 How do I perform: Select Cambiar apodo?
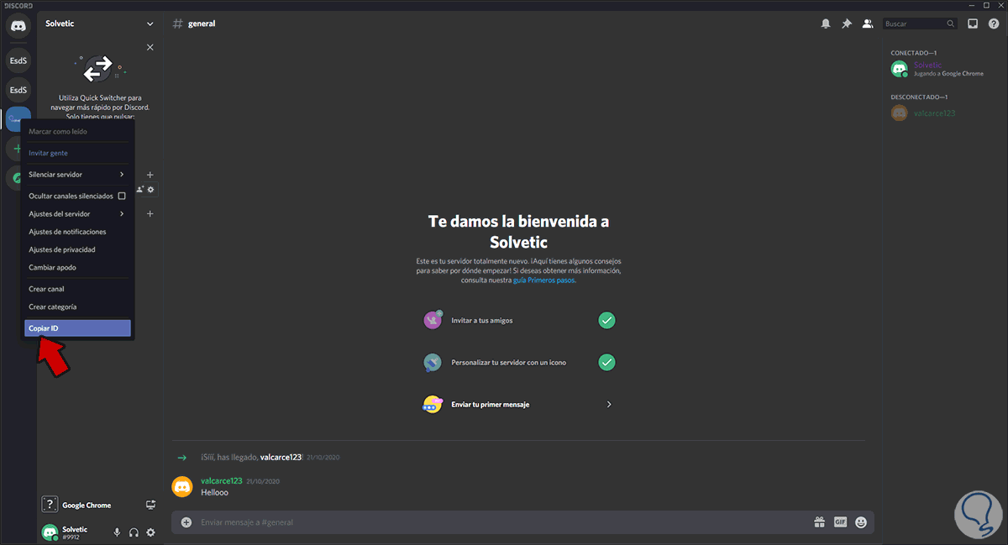pos(77,267)
